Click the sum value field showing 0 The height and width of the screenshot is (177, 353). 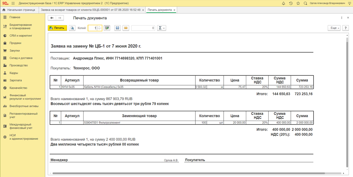tap(143, 28)
